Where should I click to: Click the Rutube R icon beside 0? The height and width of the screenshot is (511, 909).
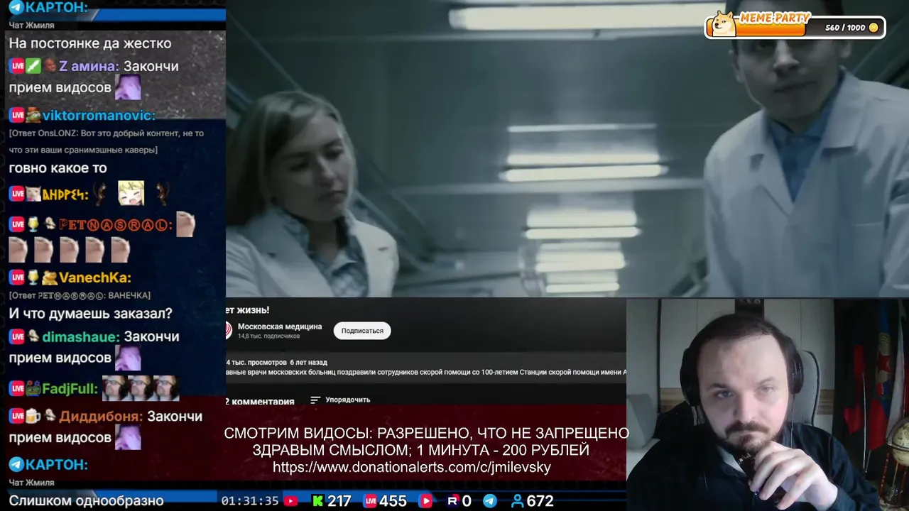pos(452,501)
